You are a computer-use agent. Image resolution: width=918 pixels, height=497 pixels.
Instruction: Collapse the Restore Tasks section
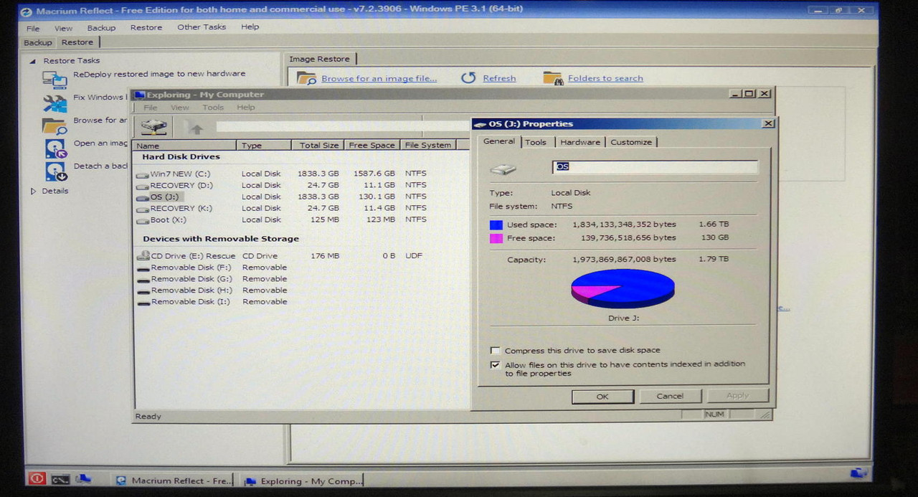32,61
